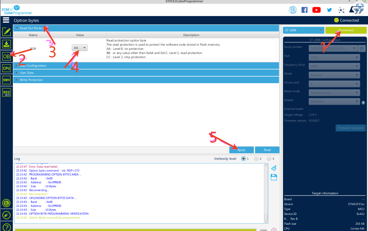Open the OB option bytes icon
Screen dimensions: 368x231
click(6, 56)
